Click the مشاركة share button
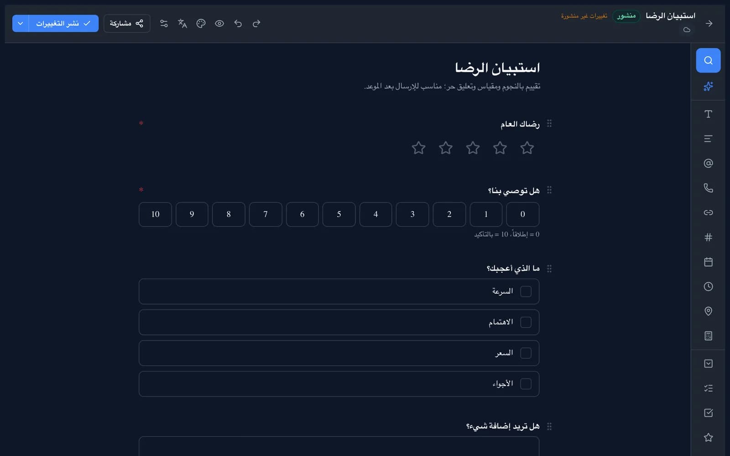This screenshot has height=456, width=730. (127, 23)
